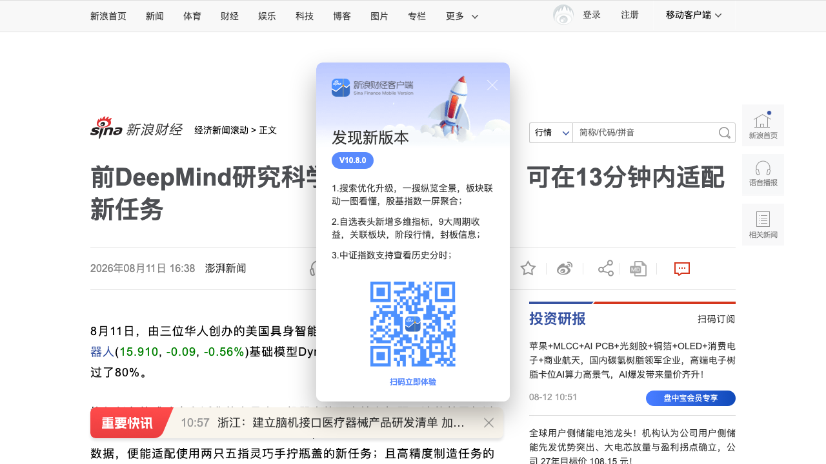Screen dimensions: 826x464
Task: Click the 经济新闻滚动 breadcrumb link
Action: pyautogui.click(x=221, y=130)
